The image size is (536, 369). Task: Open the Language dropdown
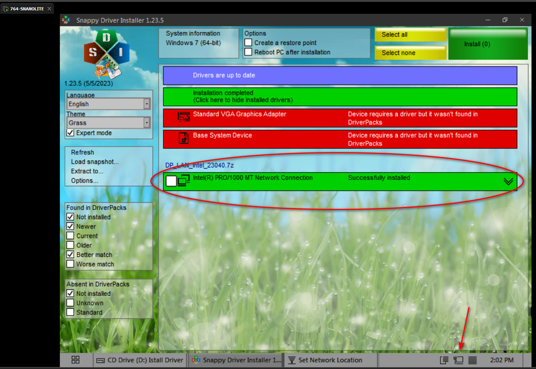[x=109, y=104]
